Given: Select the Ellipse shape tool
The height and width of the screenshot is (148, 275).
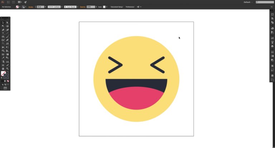Looking at the screenshot, I should [x=3, y=37].
